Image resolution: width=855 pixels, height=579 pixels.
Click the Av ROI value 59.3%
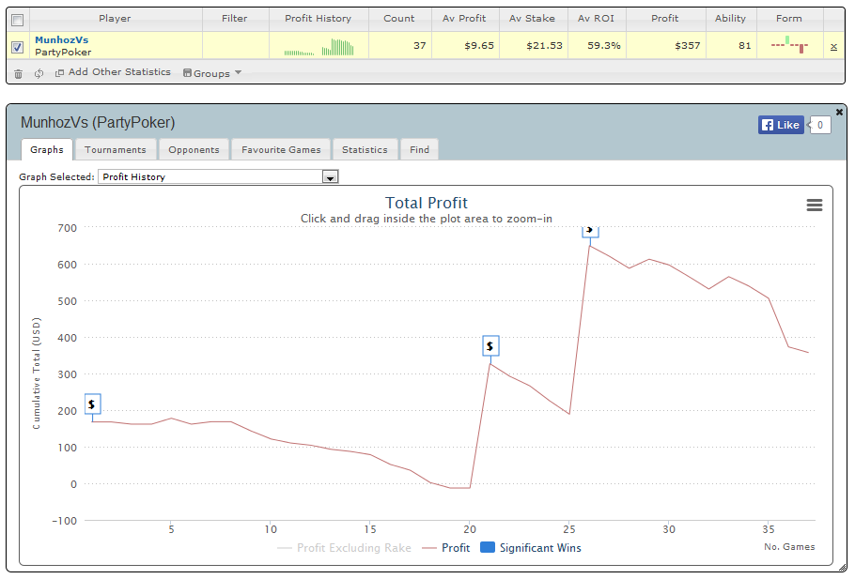[604, 46]
